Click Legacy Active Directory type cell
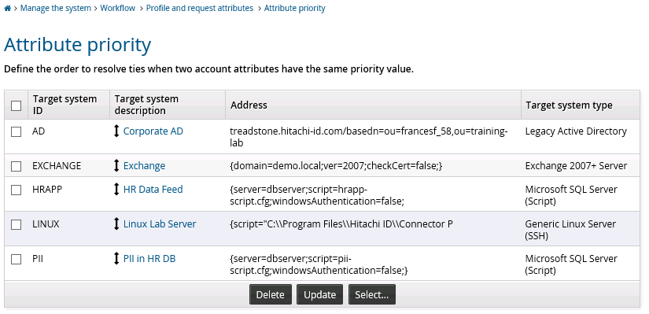 [581, 137]
